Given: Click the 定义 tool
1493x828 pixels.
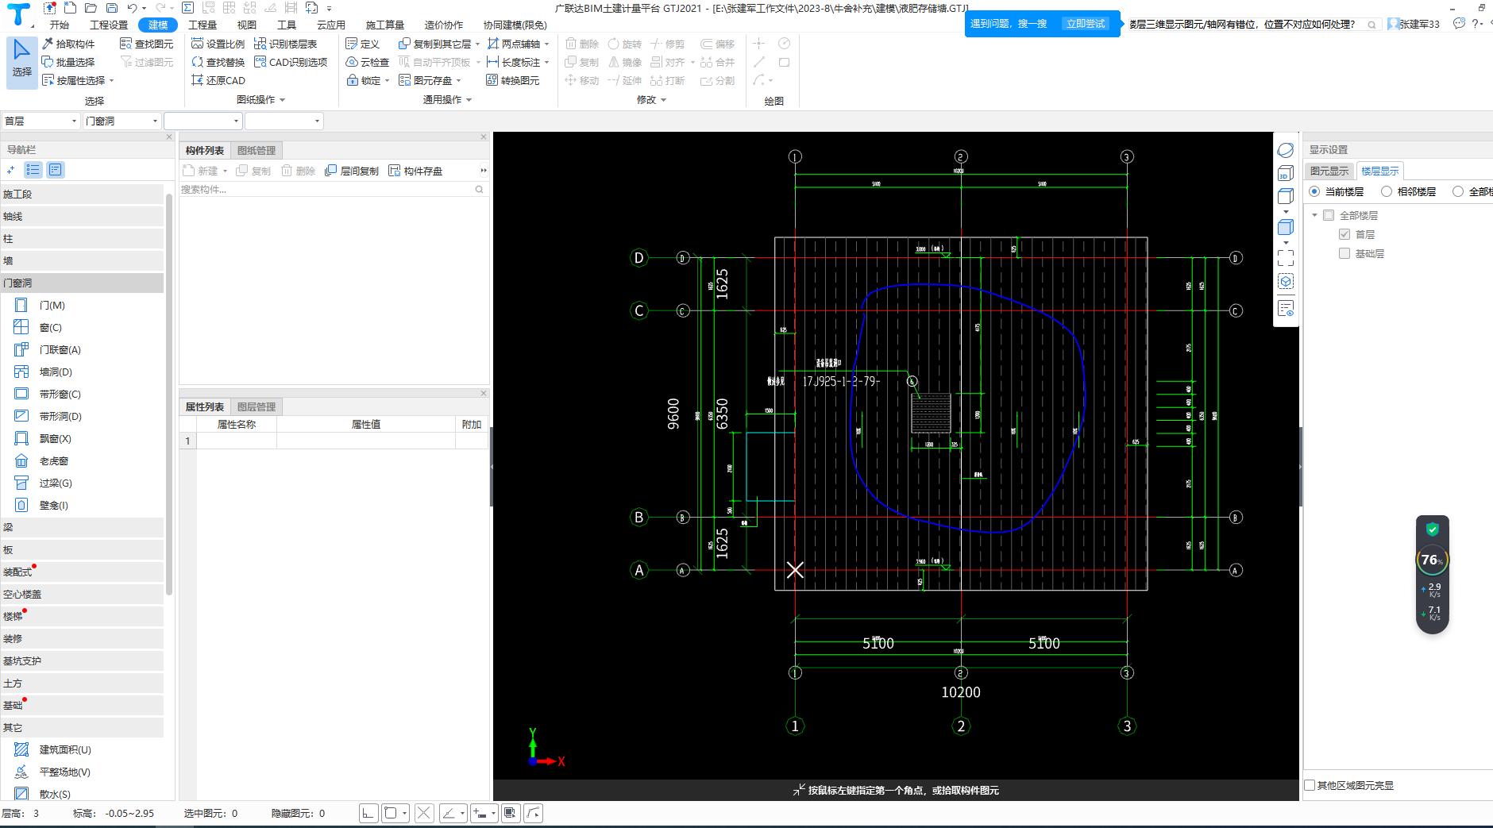Looking at the screenshot, I should pyautogui.click(x=363, y=44).
